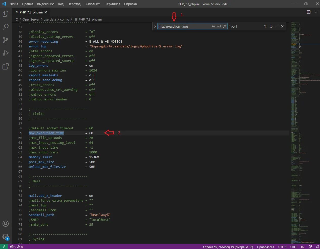Change language mode Ini

point(303,246)
